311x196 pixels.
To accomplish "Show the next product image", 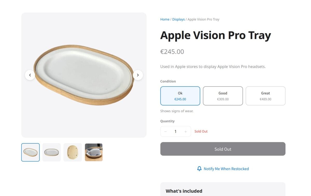I will pyautogui.click(x=138, y=75).
